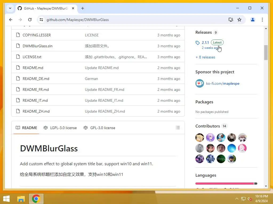Open the COPYING.LESSER file
Viewport: 273px width, 204px height.
(37, 35)
